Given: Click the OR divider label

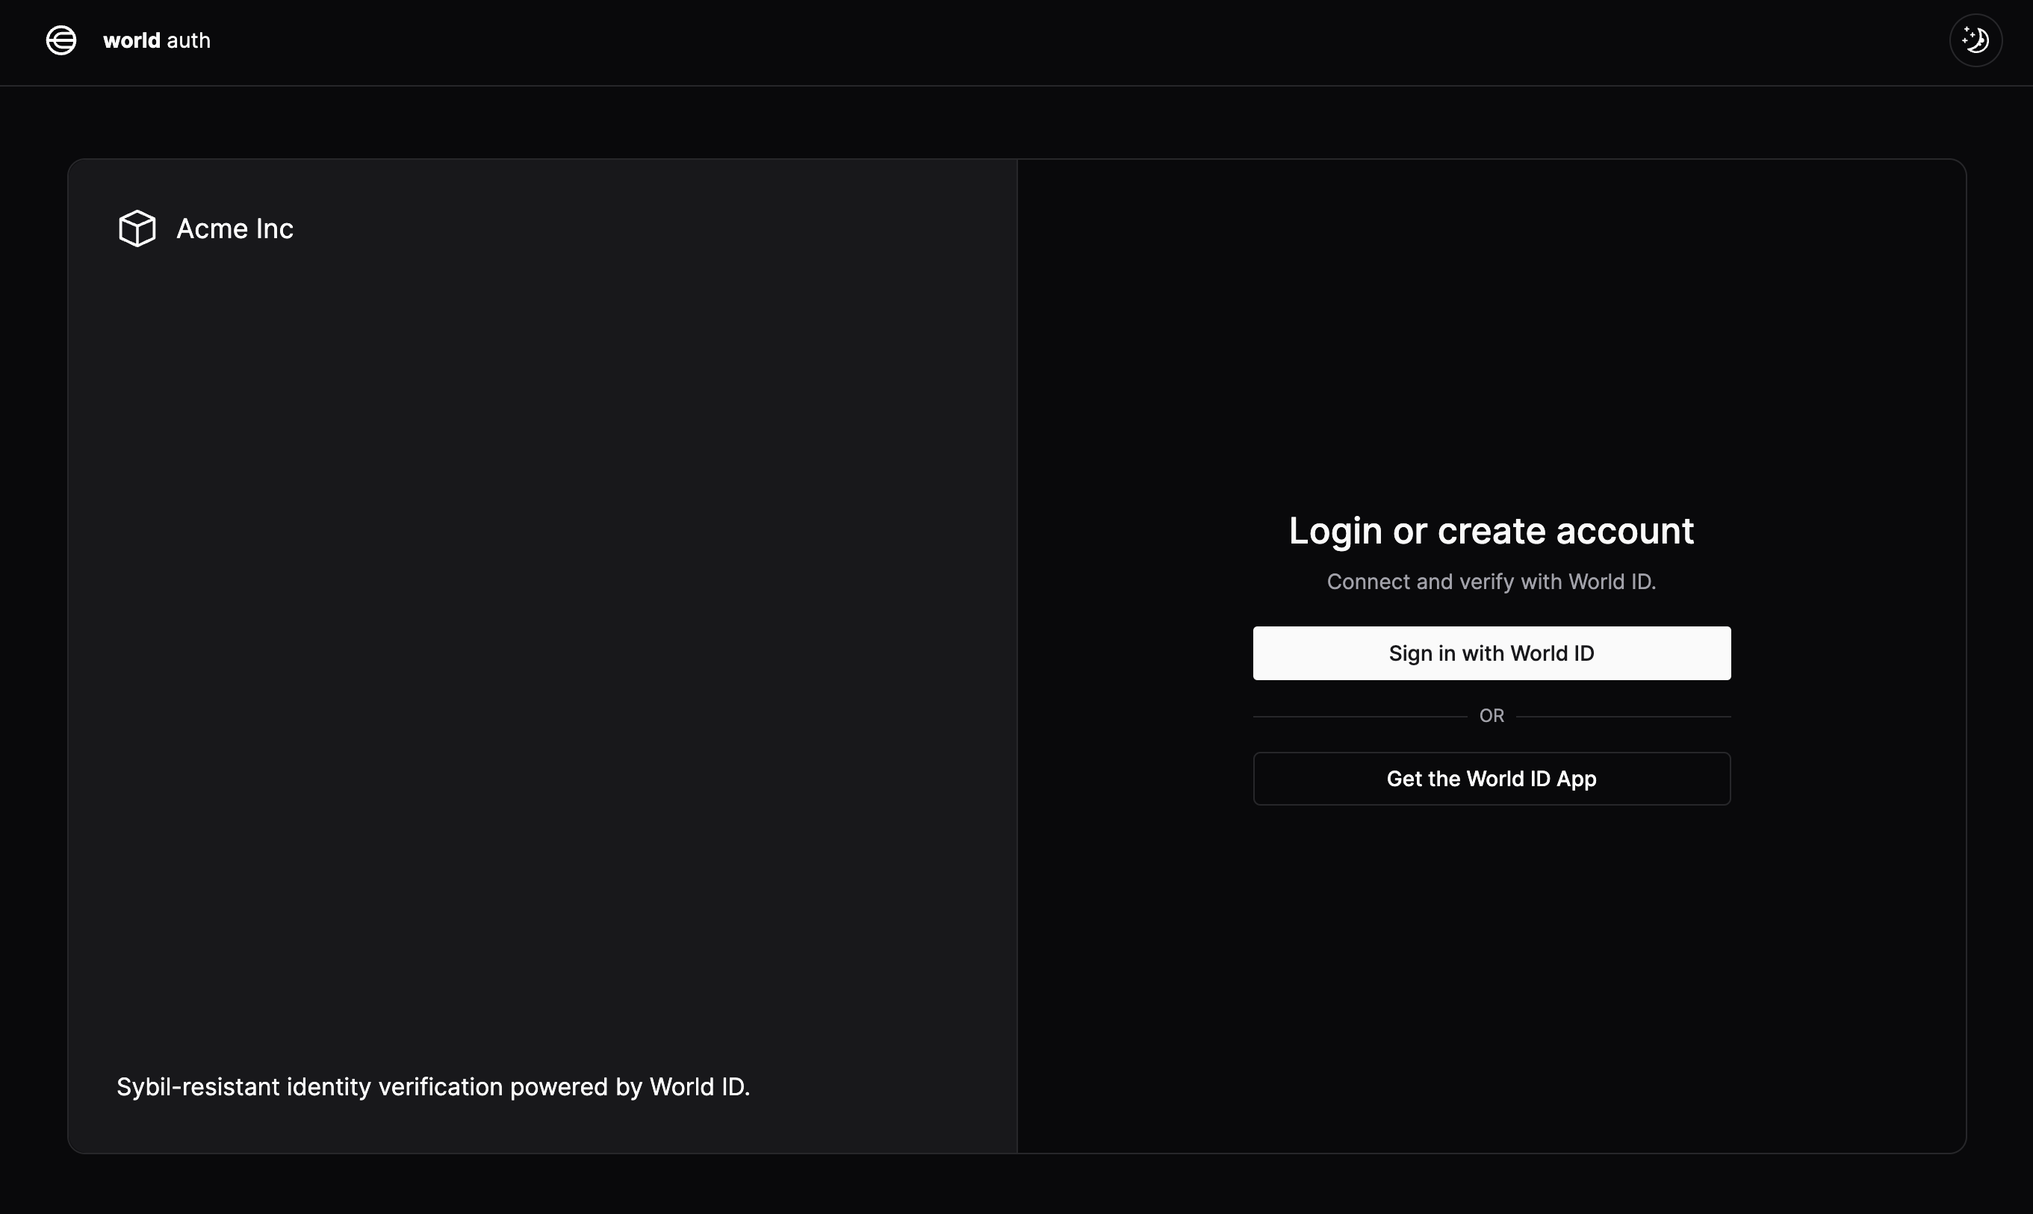Looking at the screenshot, I should pos(1491,716).
